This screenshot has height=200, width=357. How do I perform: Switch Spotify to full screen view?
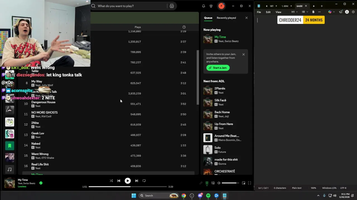point(250,183)
